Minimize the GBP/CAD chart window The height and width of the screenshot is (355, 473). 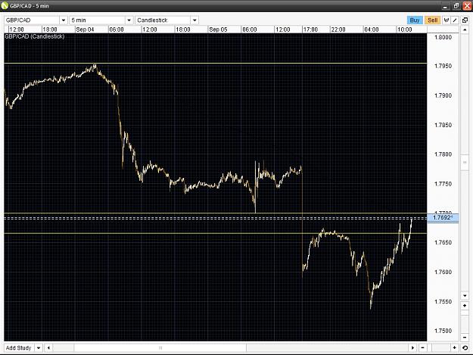pos(446,6)
